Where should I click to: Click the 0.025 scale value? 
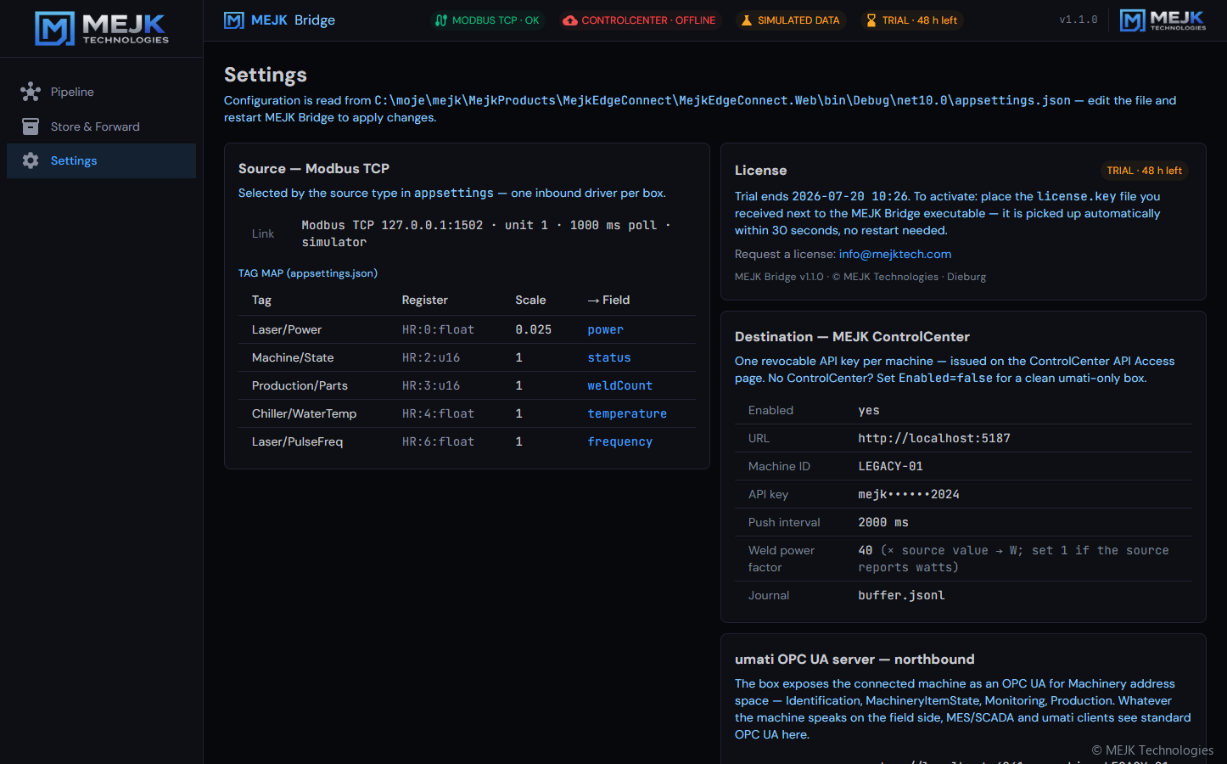coord(533,329)
